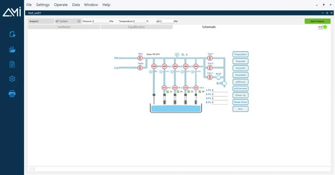
Task: Open the folder icon in left sidebar
Action: point(12,49)
